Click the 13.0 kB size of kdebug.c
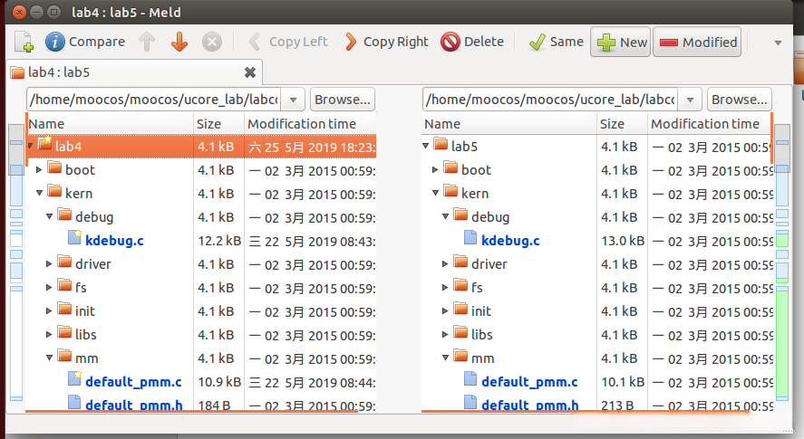This screenshot has width=804, height=439. [623, 241]
